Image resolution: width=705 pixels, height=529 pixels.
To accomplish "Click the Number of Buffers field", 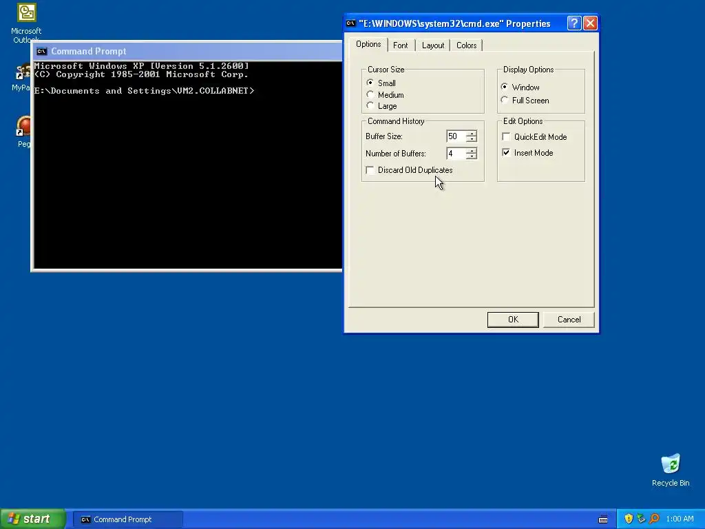I will point(456,154).
